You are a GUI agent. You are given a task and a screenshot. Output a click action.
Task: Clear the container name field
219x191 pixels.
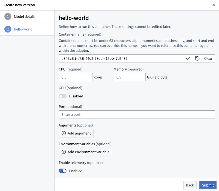[208, 59]
